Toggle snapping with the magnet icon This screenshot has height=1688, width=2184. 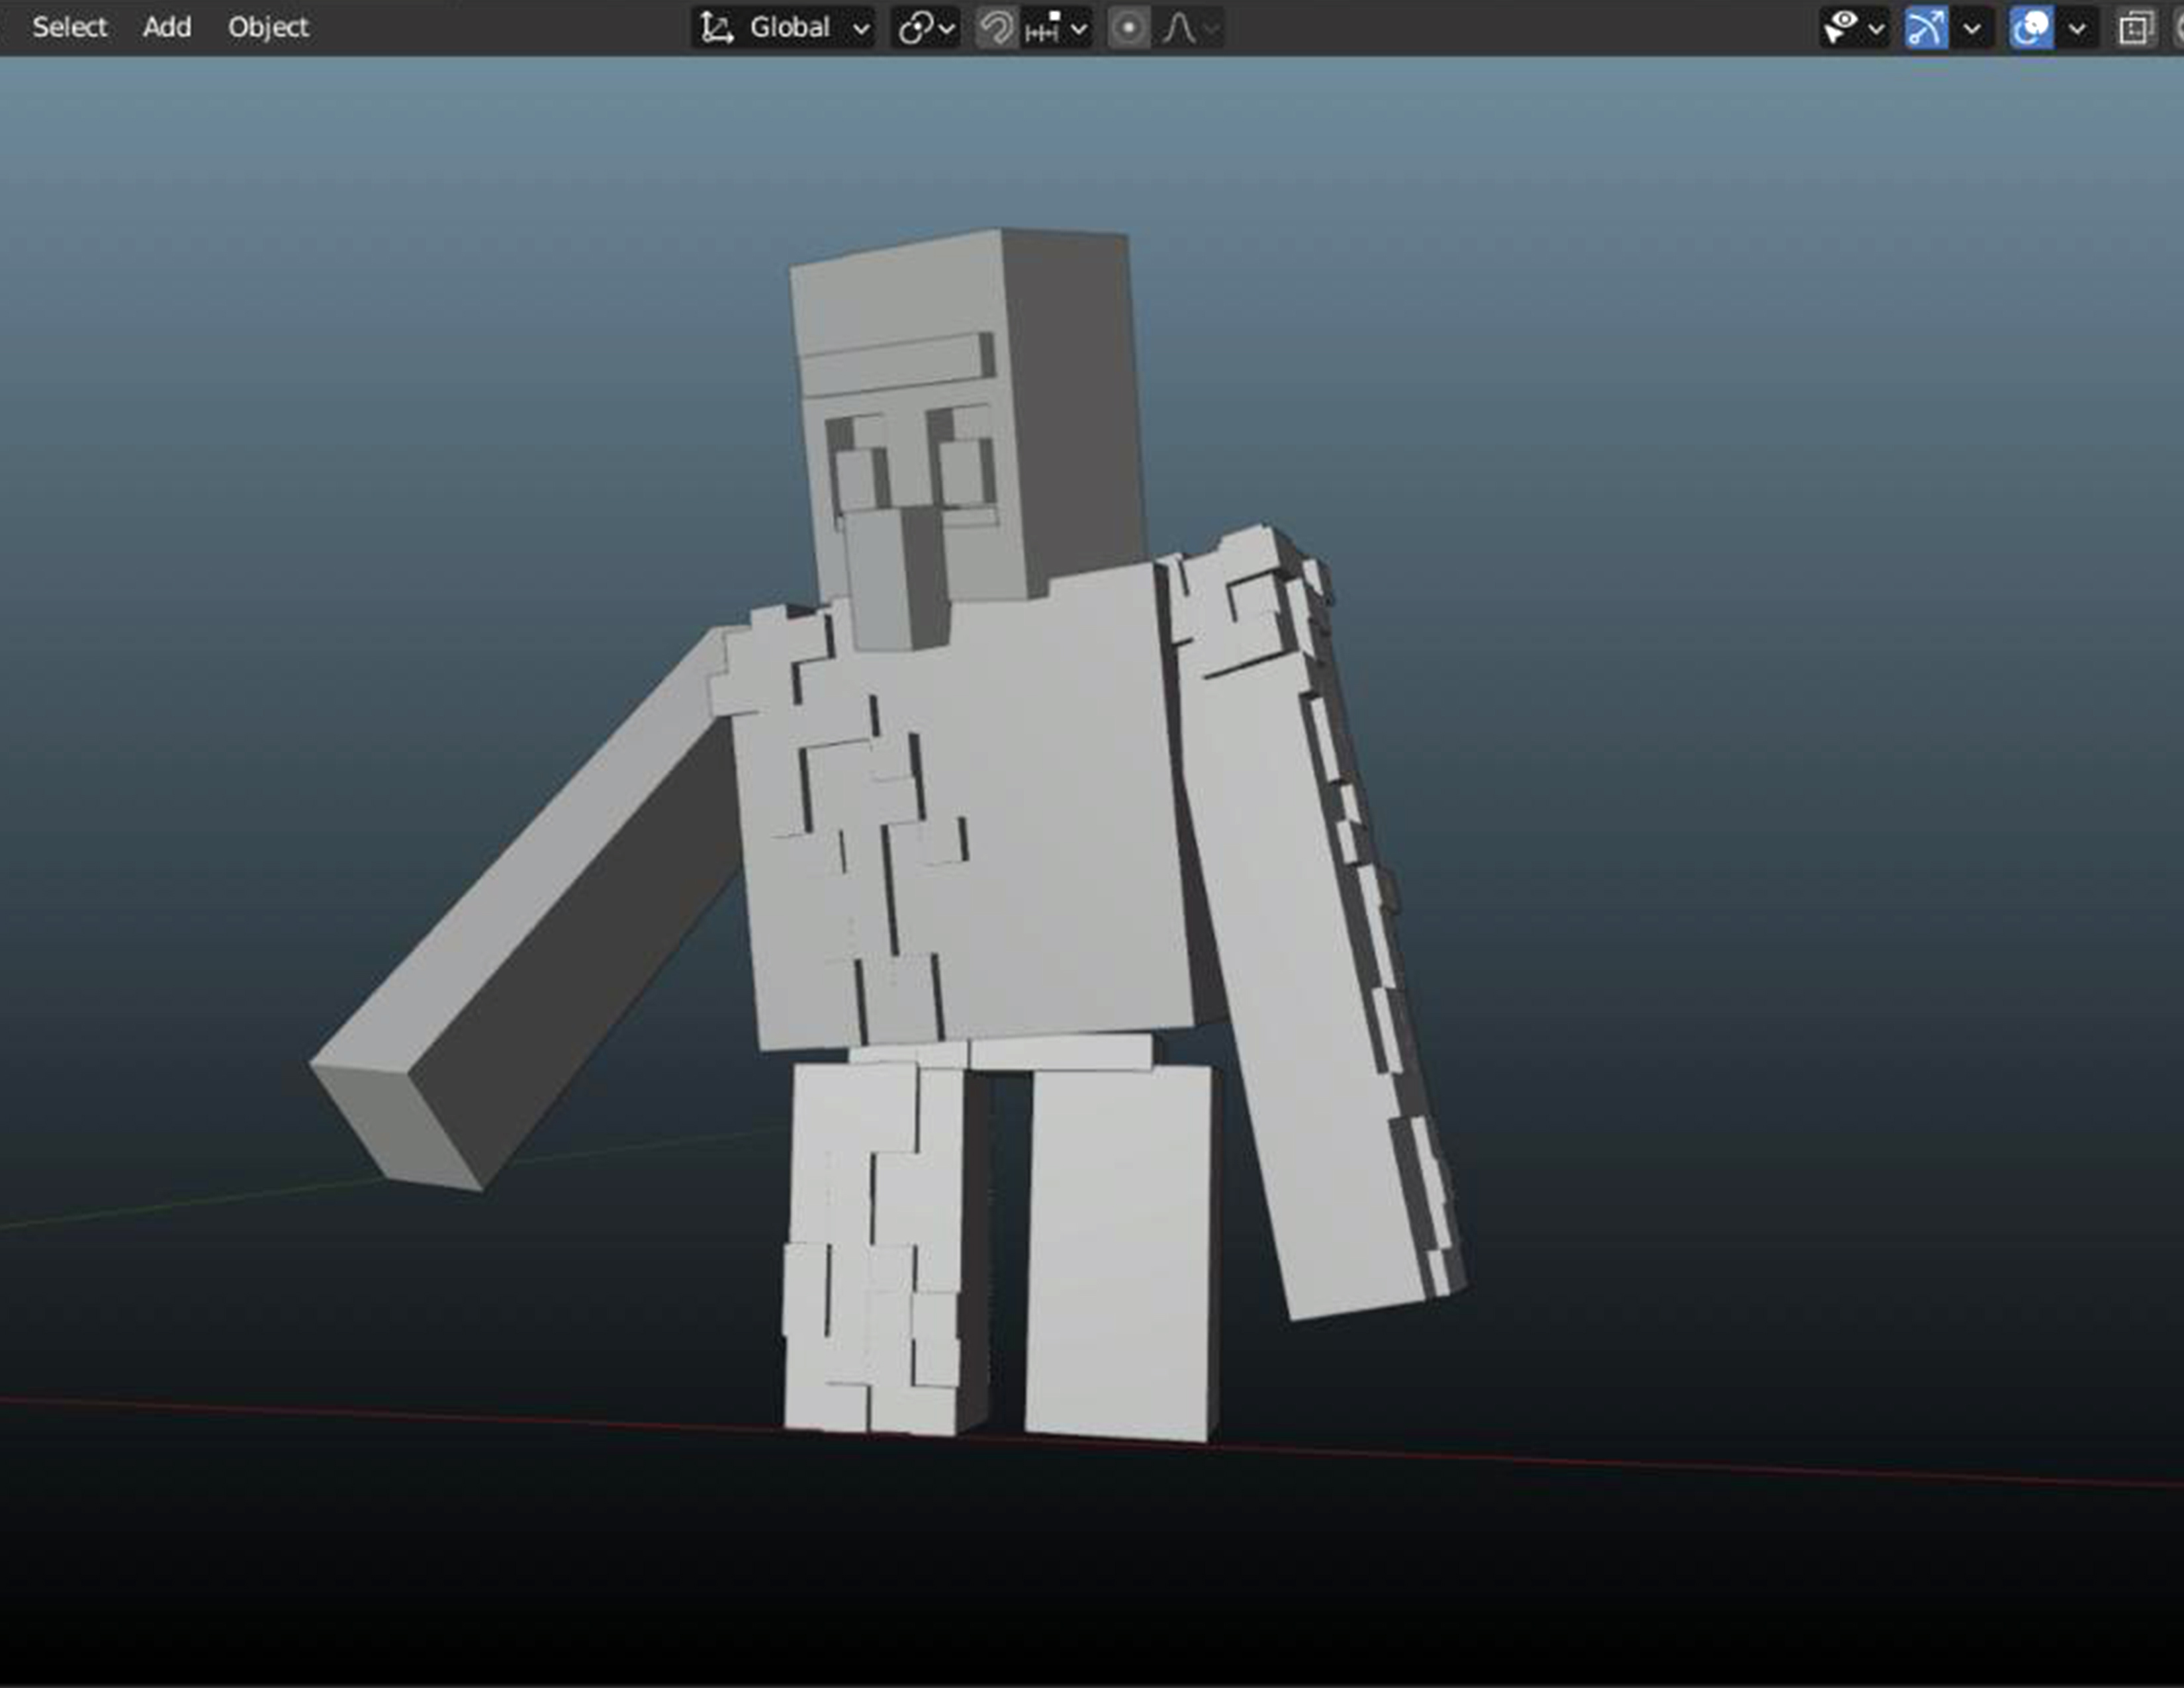pyautogui.click(x=996, y=28)
